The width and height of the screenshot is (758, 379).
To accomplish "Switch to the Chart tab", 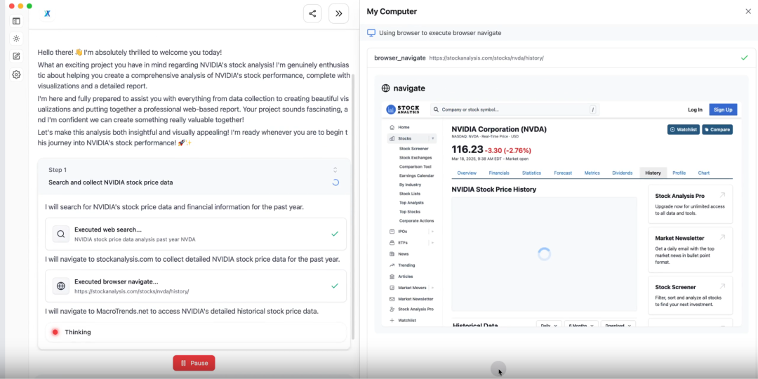I will pos(704,173).
